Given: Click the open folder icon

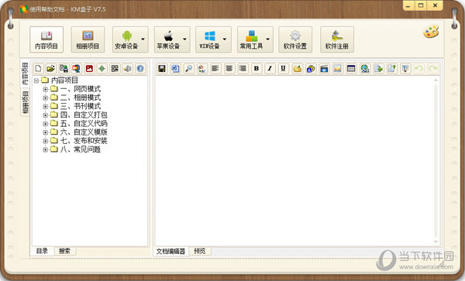Looking at the screenshot, I should coord(50,69).
